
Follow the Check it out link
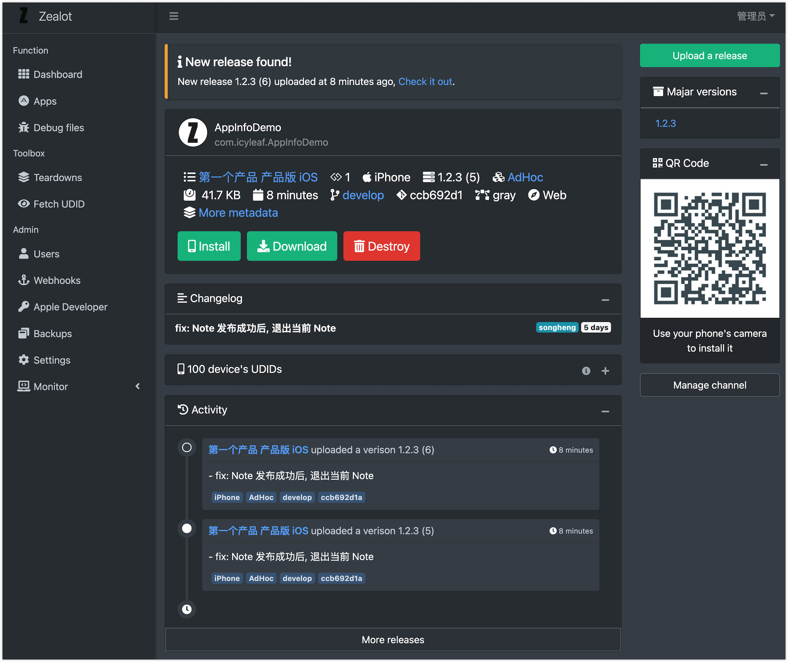click(x=425, y=82)
